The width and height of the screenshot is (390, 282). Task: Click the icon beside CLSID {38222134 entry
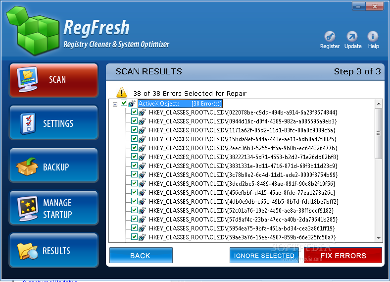(x=142, y=157)
